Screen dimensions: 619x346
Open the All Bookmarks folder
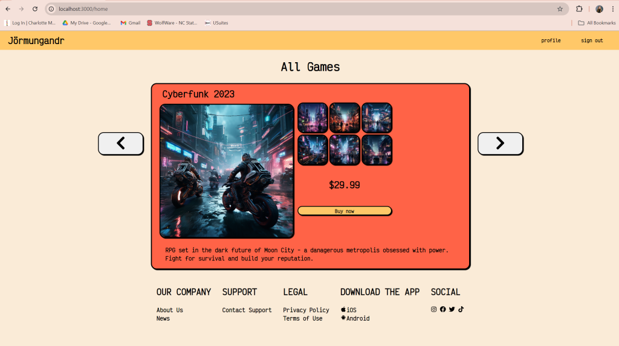(x=597, y=23)
